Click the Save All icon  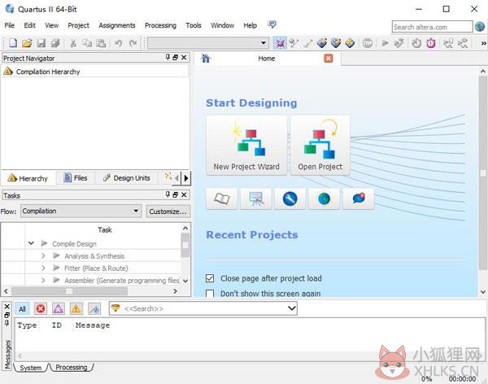coord(55,43)
